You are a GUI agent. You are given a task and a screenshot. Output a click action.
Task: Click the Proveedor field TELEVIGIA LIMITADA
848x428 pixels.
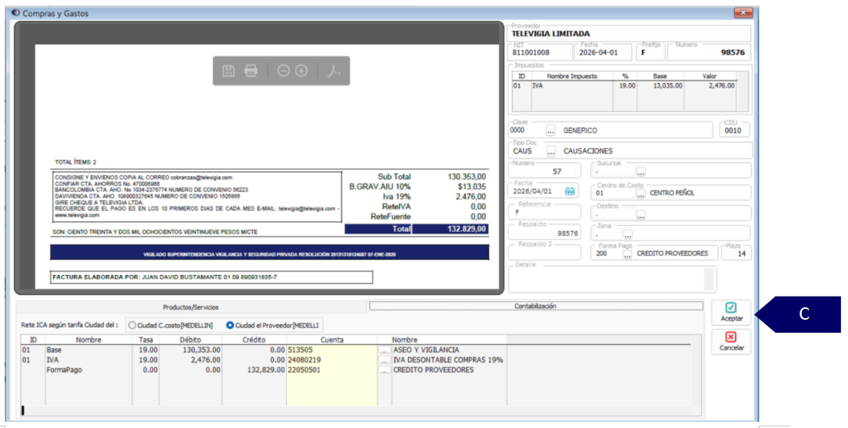coord(630,34)
